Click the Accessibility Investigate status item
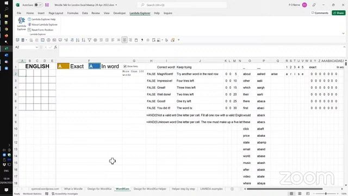The width and height of the screenshot is (348, 196). (x=65, y=194)
